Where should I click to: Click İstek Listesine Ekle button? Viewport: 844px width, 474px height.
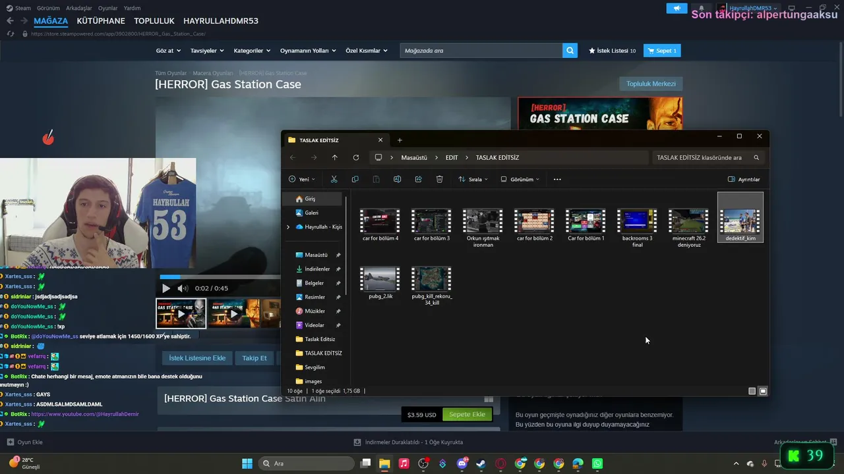[x=197, y=358]
